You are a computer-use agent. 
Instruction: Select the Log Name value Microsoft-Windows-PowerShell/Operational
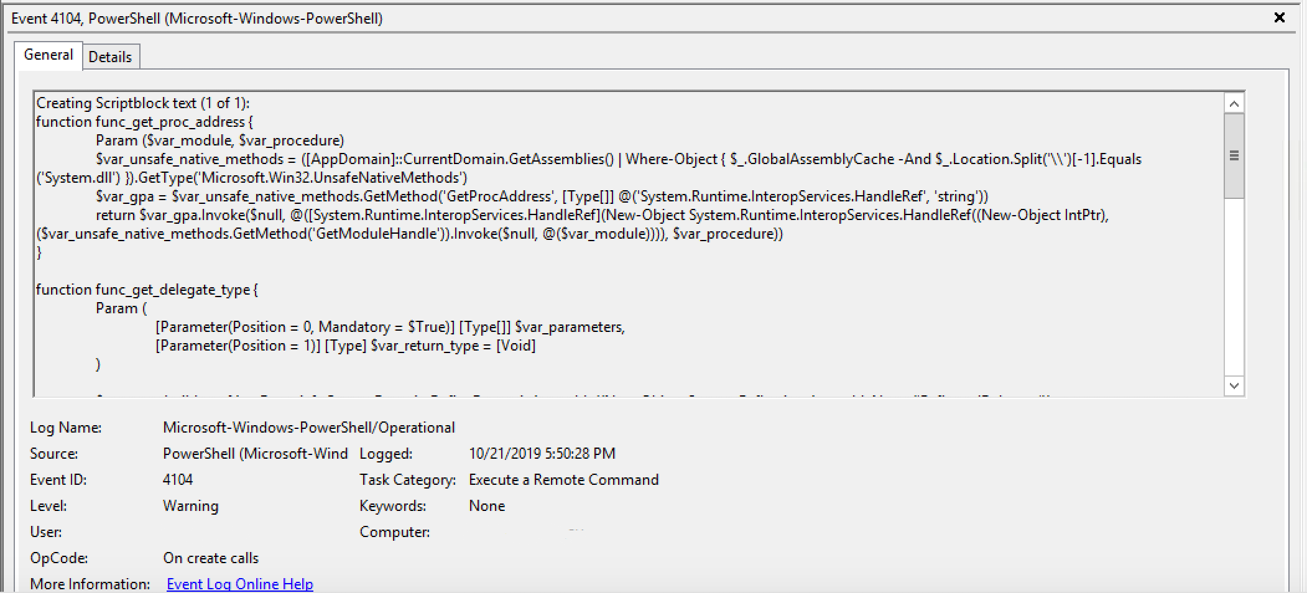(309, 427)
